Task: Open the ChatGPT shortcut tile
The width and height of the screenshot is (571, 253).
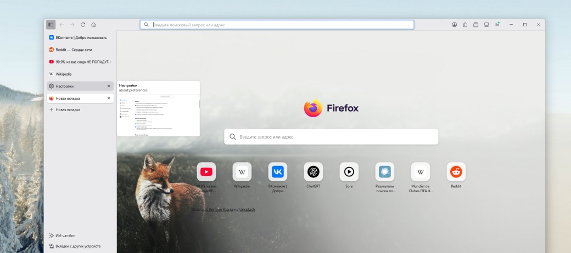Action: point(314,172)
